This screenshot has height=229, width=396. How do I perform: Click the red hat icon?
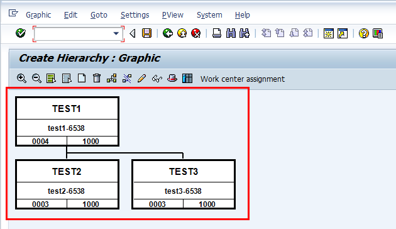172,79
